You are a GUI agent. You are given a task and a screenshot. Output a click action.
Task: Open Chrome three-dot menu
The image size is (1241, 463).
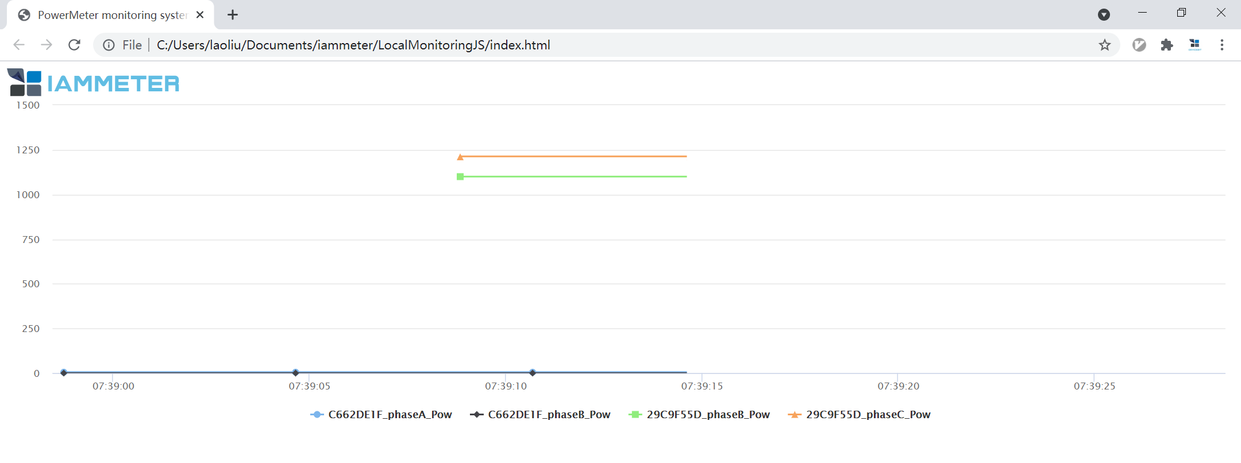coord(1221,45)
